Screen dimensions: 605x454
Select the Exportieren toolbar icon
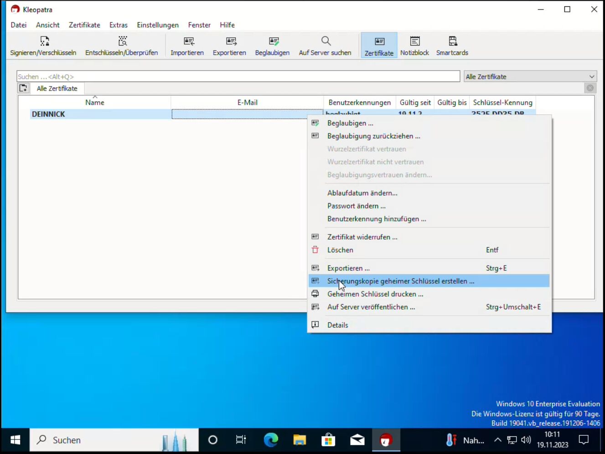tap(229, 46)
